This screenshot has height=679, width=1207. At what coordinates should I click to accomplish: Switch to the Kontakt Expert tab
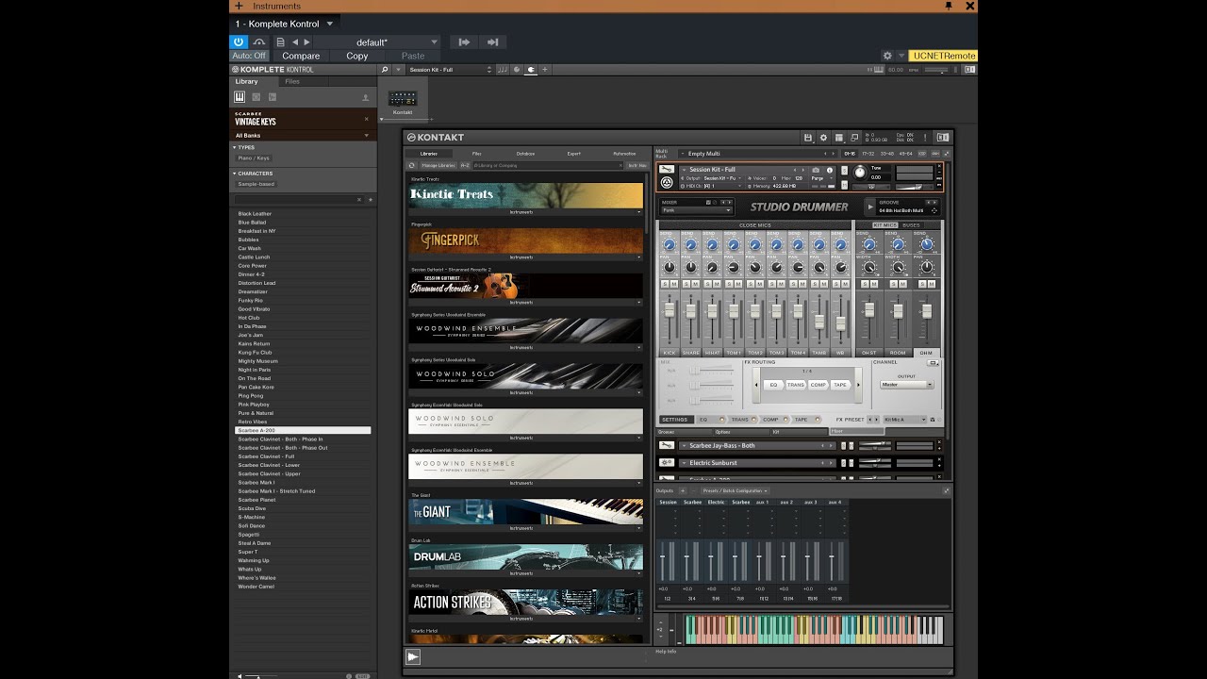[x=573, y=154]
